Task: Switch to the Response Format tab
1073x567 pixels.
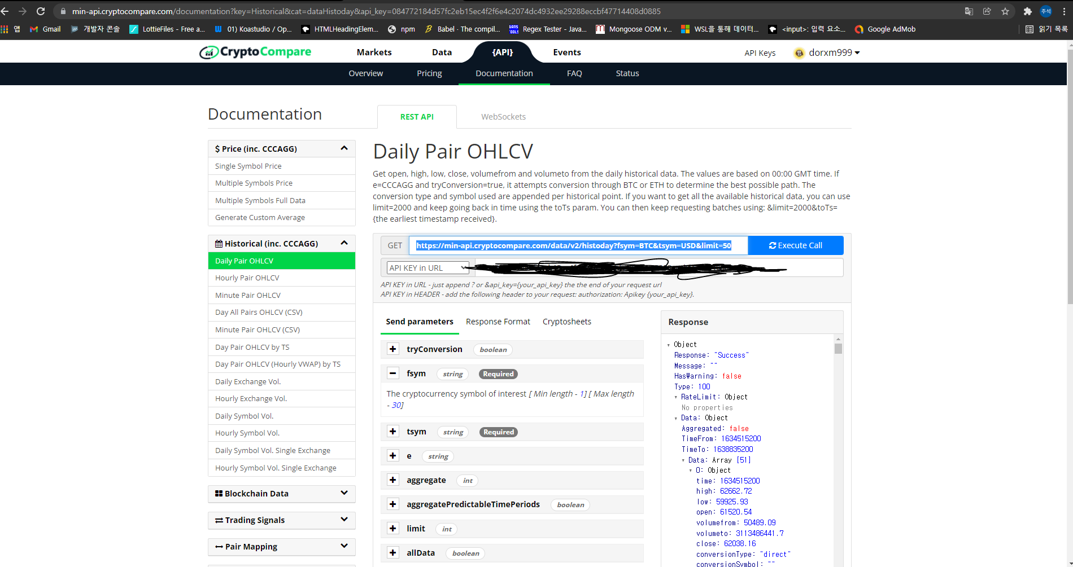Action: point(498,322)
